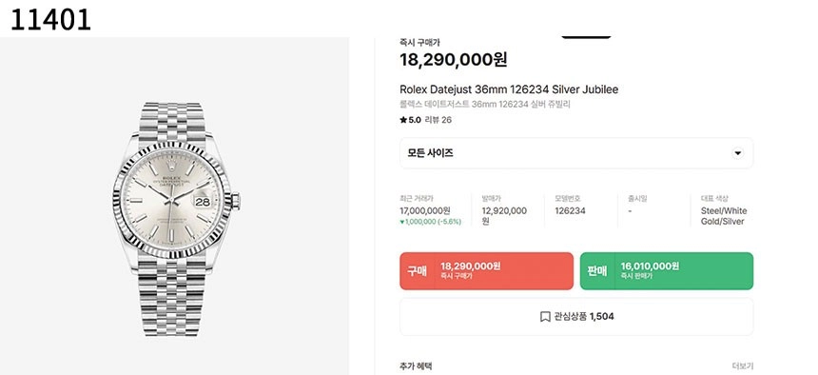
Task: Open 더보기 for additional benefits
Action: [x=742, y=366]
